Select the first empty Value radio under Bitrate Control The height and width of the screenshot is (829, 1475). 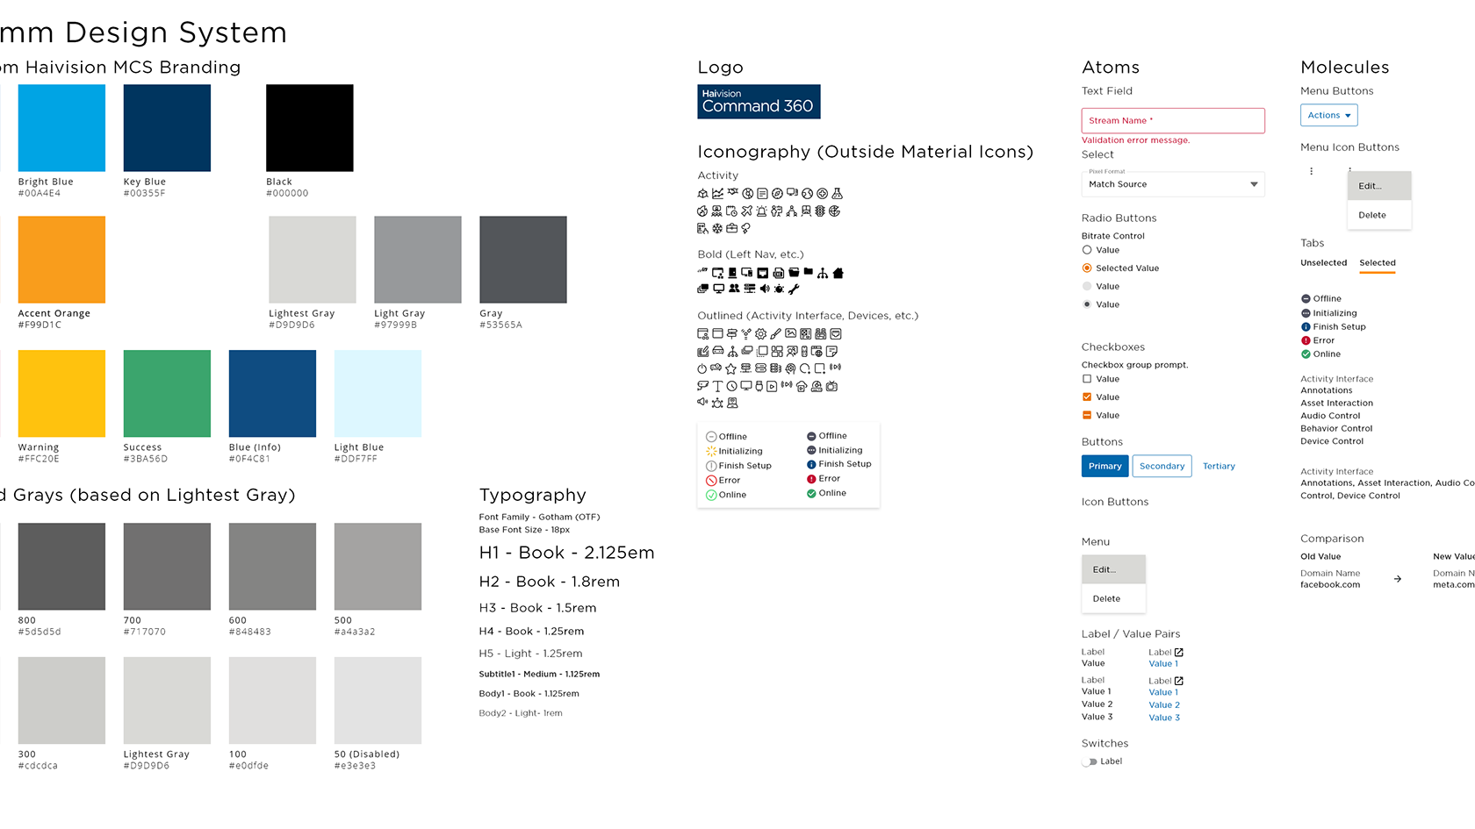click(x=1087, y=250)
